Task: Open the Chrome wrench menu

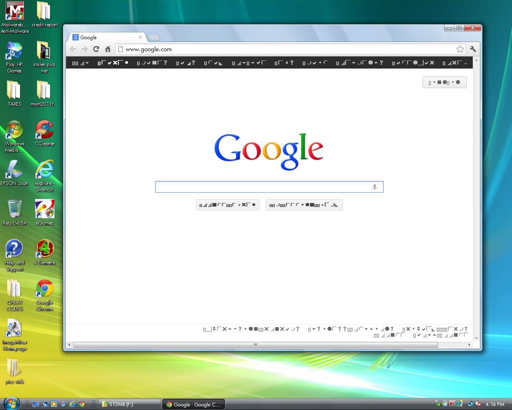Action: pyautogui.click(x=473, y=49)
